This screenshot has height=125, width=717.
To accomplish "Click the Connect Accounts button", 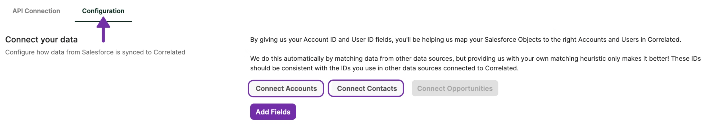I will click(x=286, y=88).
